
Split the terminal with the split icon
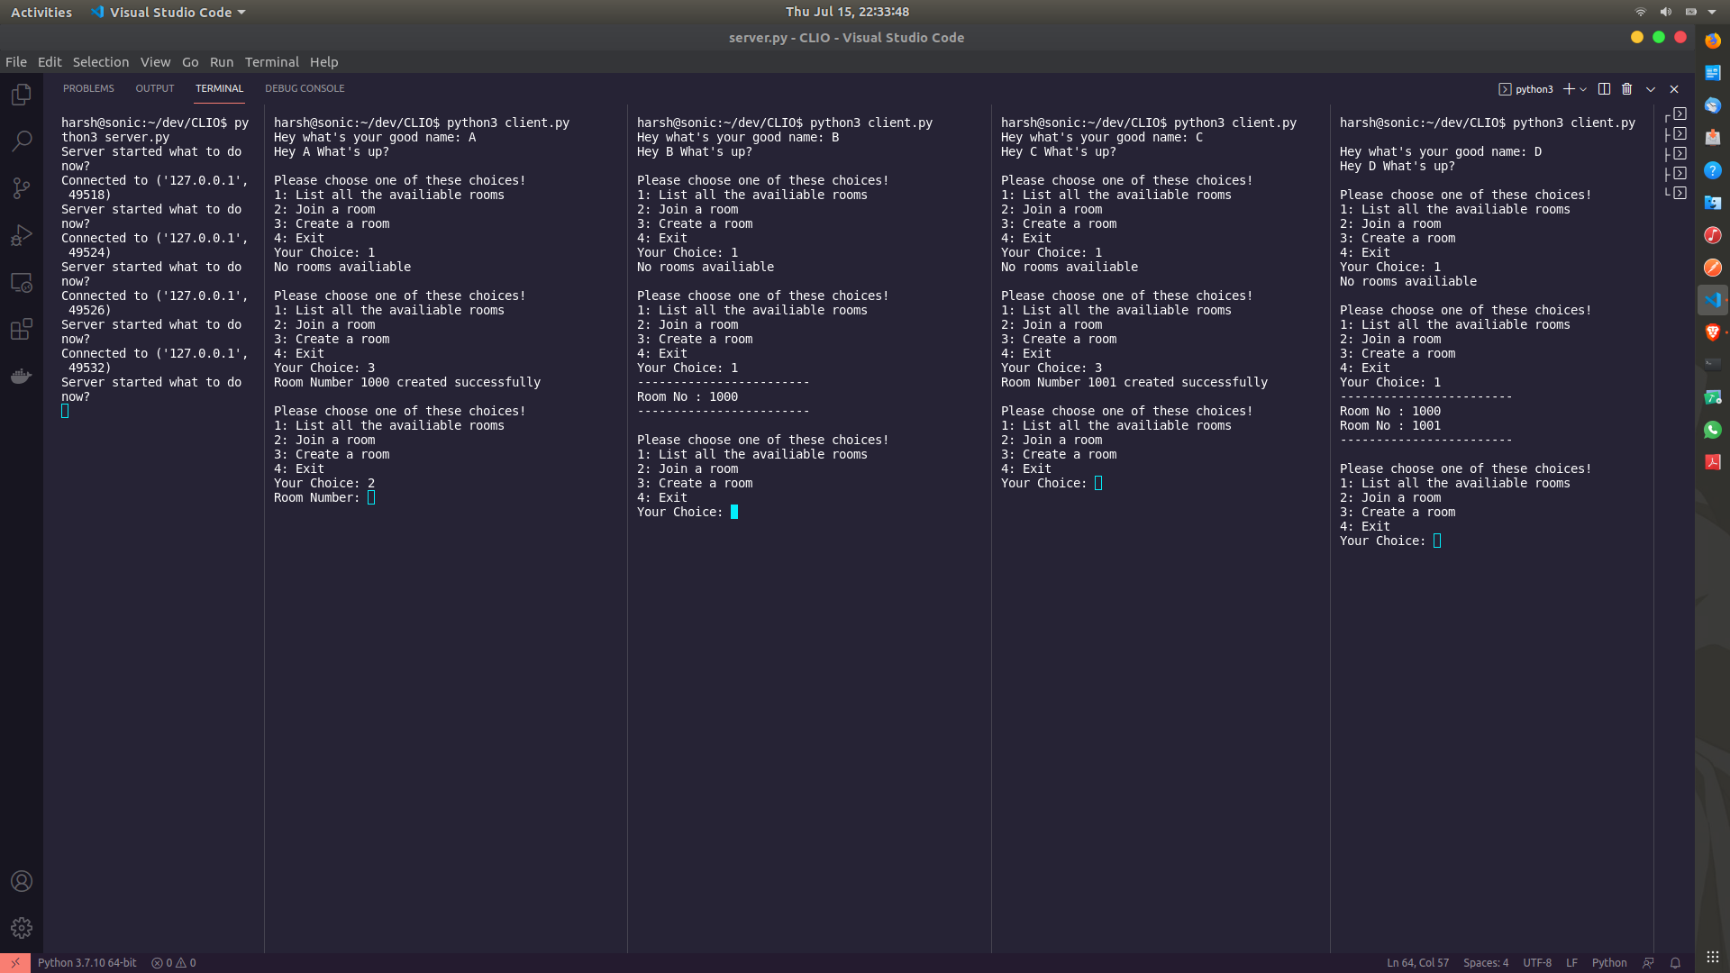click(1604, 88)
